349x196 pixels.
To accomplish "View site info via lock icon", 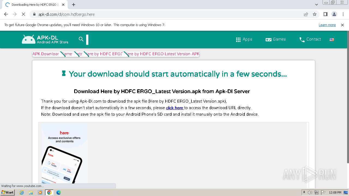I will (x=34, y=14).
